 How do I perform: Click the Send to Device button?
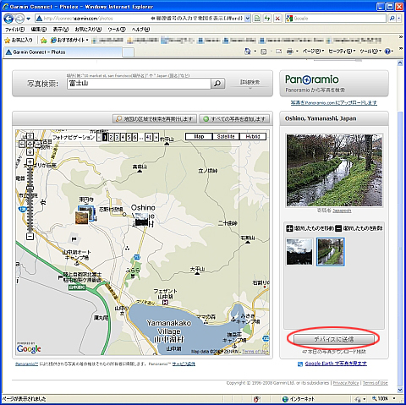click(x=334, y=339)
